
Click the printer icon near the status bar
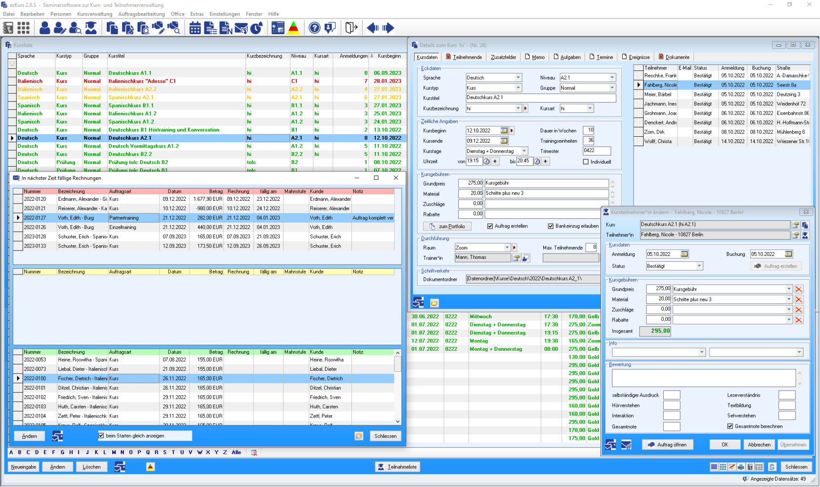click(740, 467)
